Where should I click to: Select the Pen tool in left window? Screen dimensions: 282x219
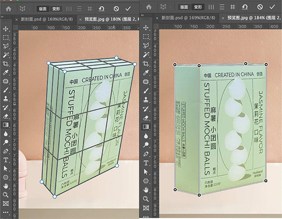point(6,151)
